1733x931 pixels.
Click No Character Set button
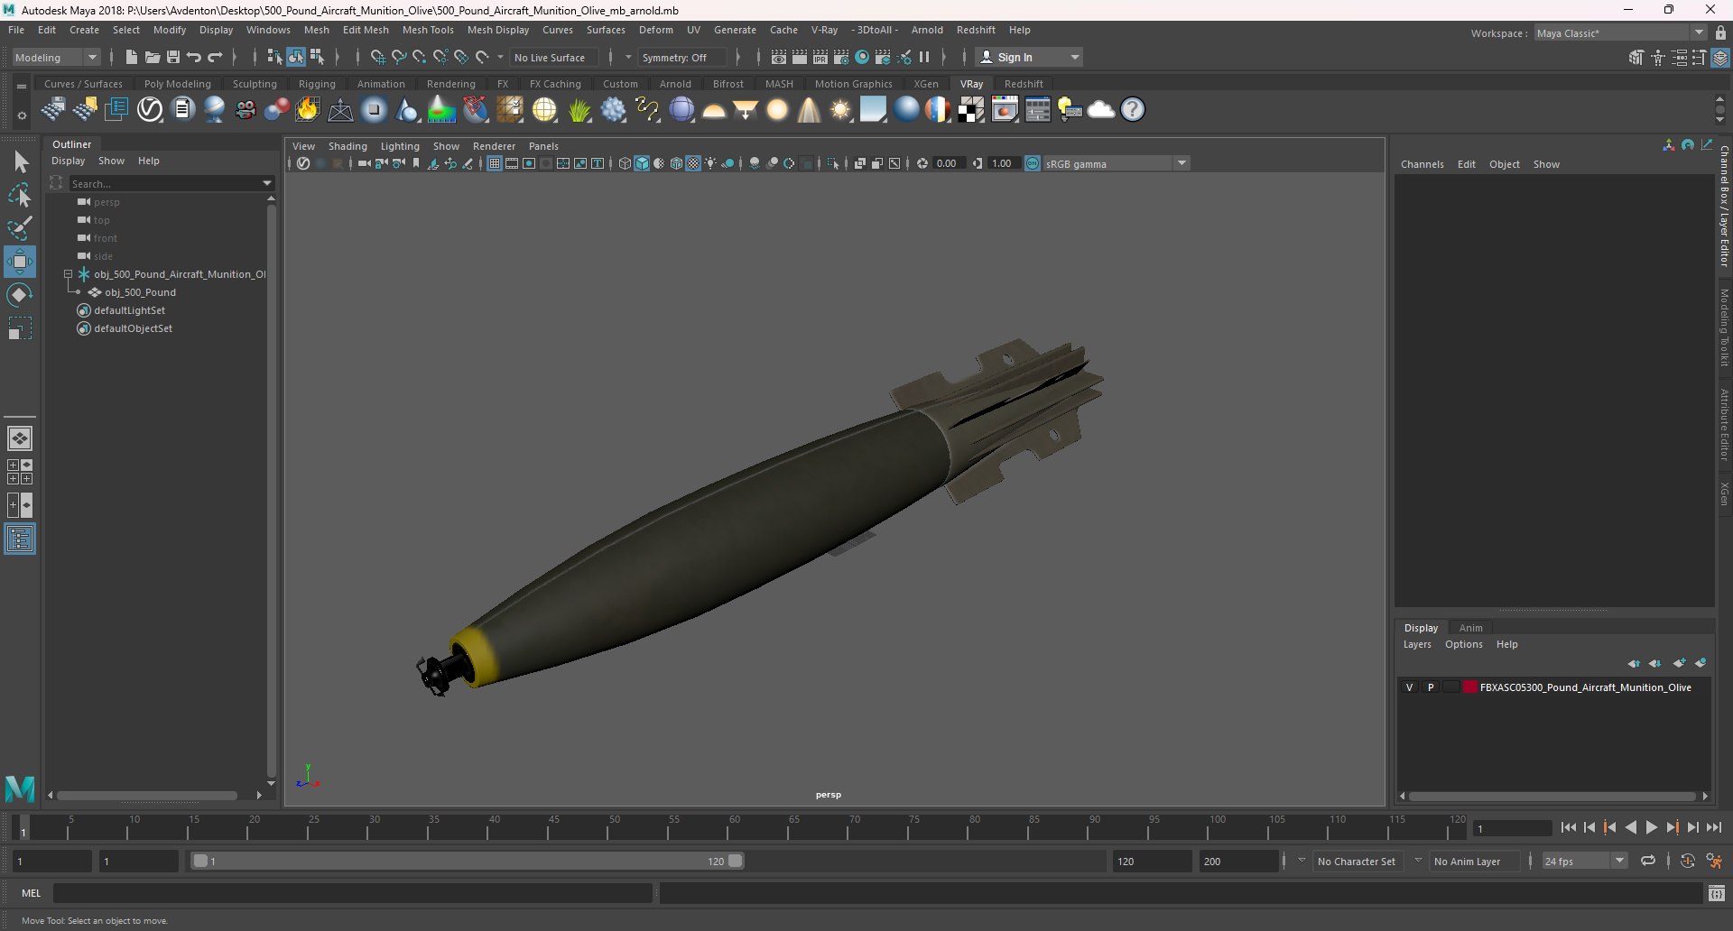point(1357,862)
